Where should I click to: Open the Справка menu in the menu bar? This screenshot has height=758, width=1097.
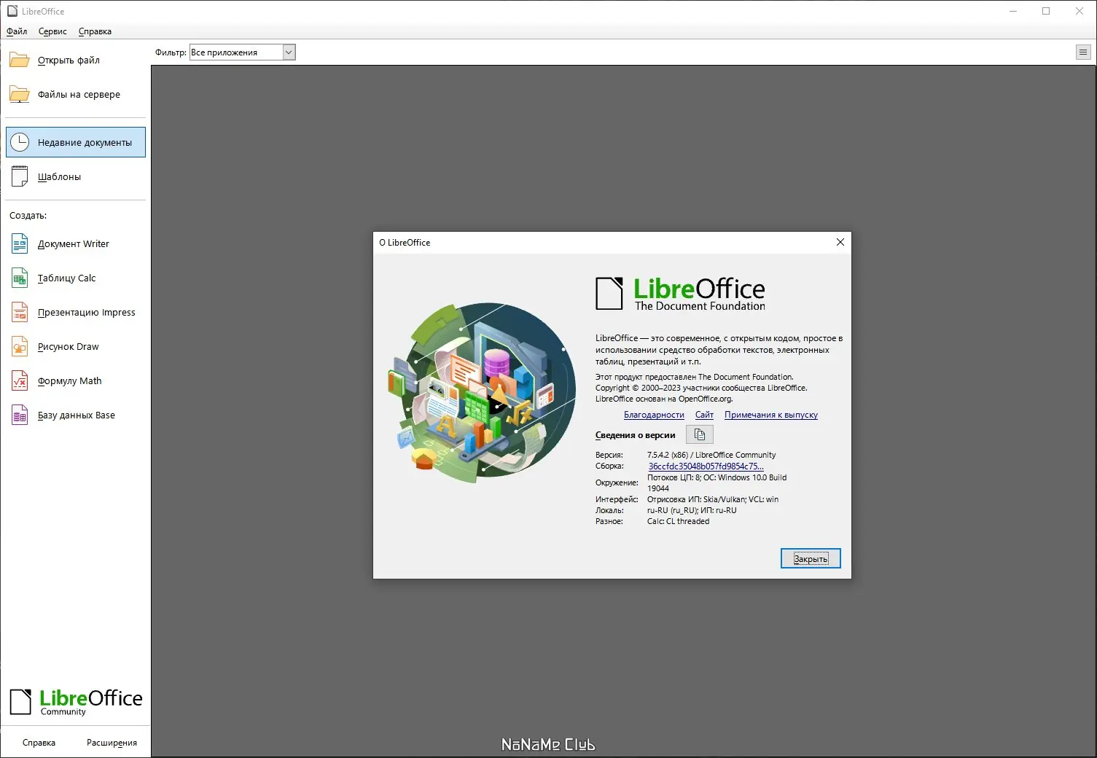(95, 31)
